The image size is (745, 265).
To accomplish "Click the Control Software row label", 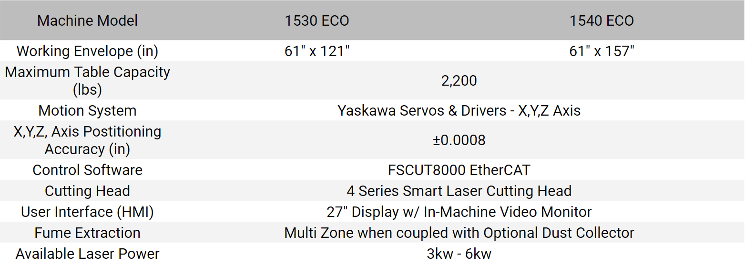I will 88,170.
